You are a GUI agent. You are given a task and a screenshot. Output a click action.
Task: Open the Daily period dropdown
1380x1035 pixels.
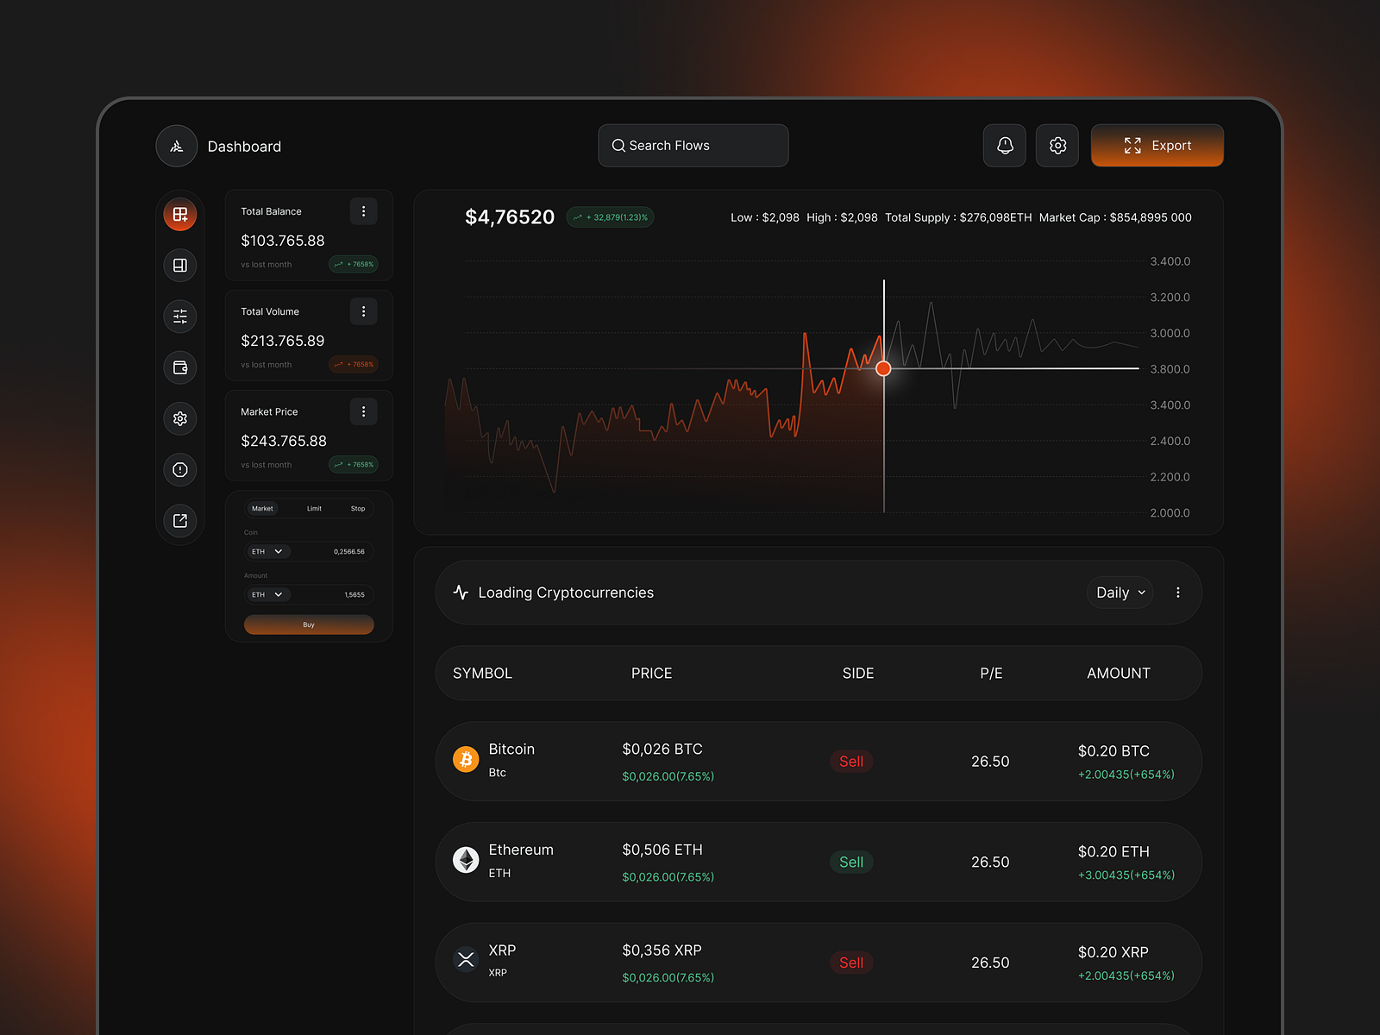click(x=1120, y=593)
